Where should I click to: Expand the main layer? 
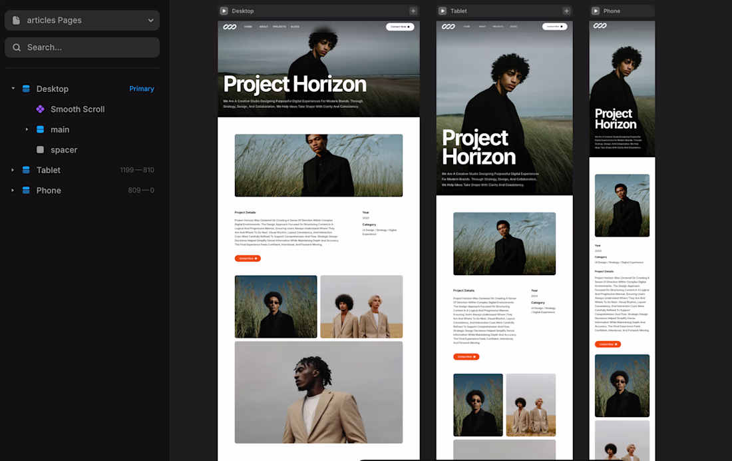pos(27,129)
